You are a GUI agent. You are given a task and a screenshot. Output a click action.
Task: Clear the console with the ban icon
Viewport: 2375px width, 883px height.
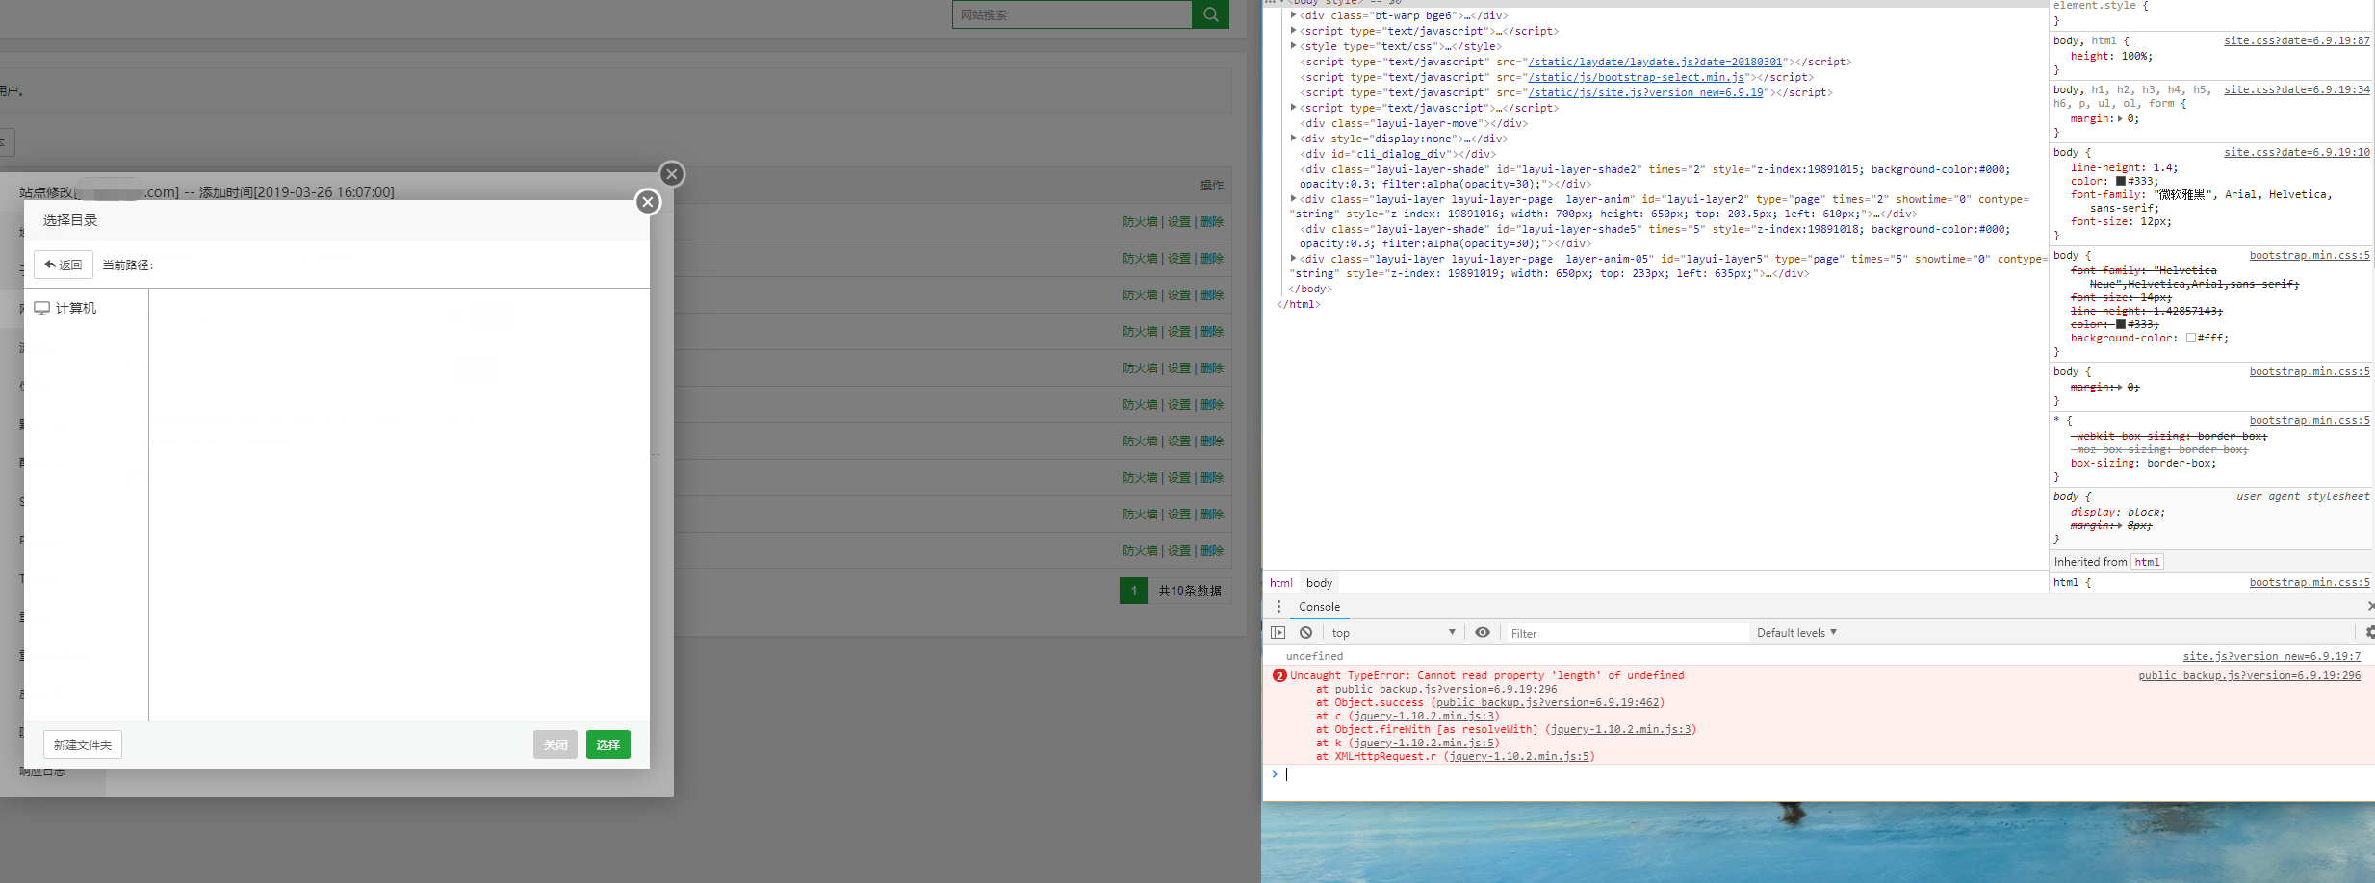pyautogui.click(x=1305, y=632)
